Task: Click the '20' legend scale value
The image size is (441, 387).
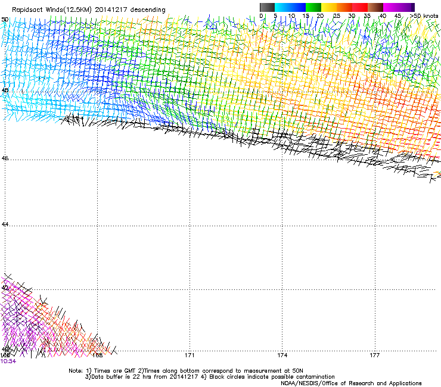Action: tap(320, 16)
